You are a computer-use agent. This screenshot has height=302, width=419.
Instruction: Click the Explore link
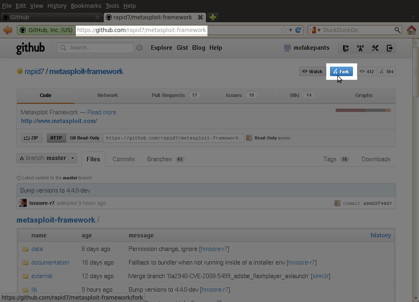click(161, 48)
